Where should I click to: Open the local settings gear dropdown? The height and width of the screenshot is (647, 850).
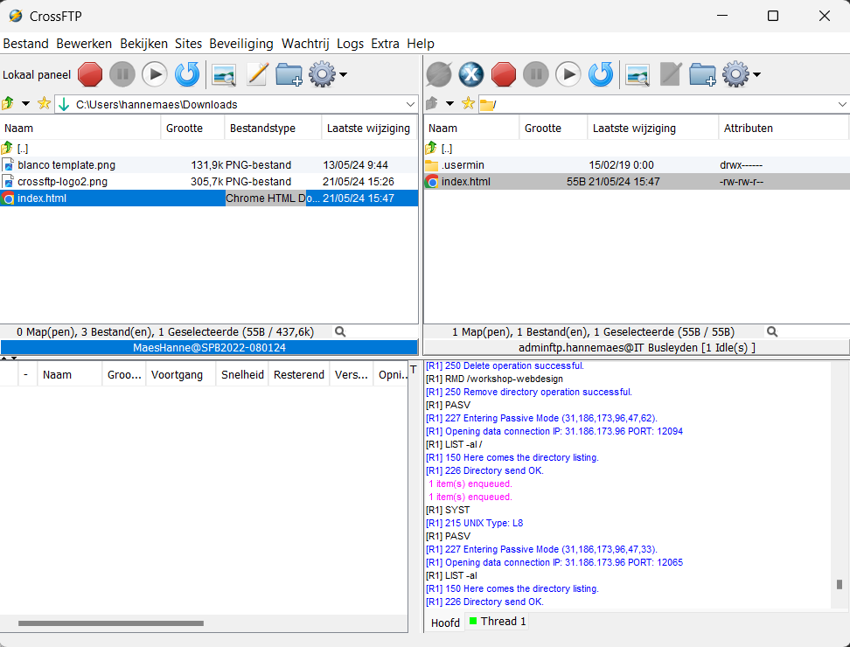pyautogui.click(x=328, y=74)
